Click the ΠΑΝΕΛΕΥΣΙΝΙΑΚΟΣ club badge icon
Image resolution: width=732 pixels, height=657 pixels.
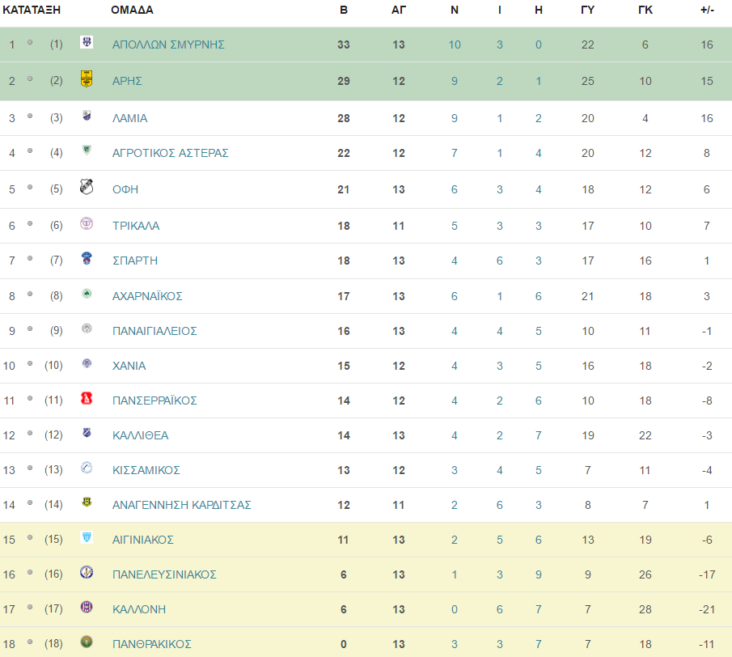(x=87, y=572)
